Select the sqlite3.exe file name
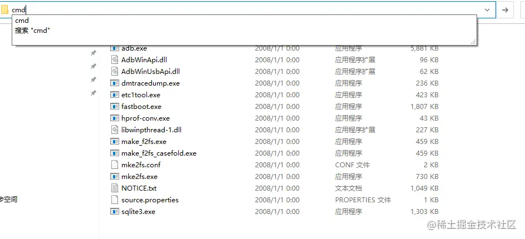This screenshot has width=525, height=239. pos(138,212)
